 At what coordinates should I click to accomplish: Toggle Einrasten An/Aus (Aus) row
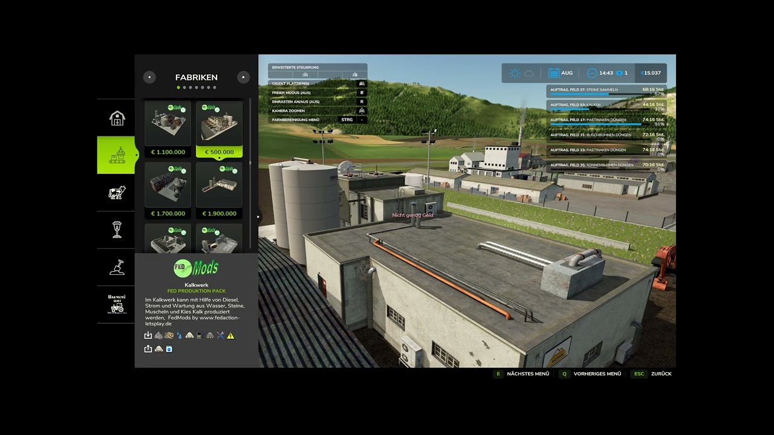pyautogui.click(x=317, y=101)
